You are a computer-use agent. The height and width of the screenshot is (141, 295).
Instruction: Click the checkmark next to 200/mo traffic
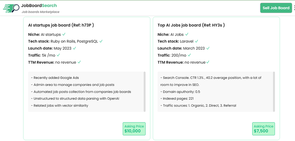point(189,55)
